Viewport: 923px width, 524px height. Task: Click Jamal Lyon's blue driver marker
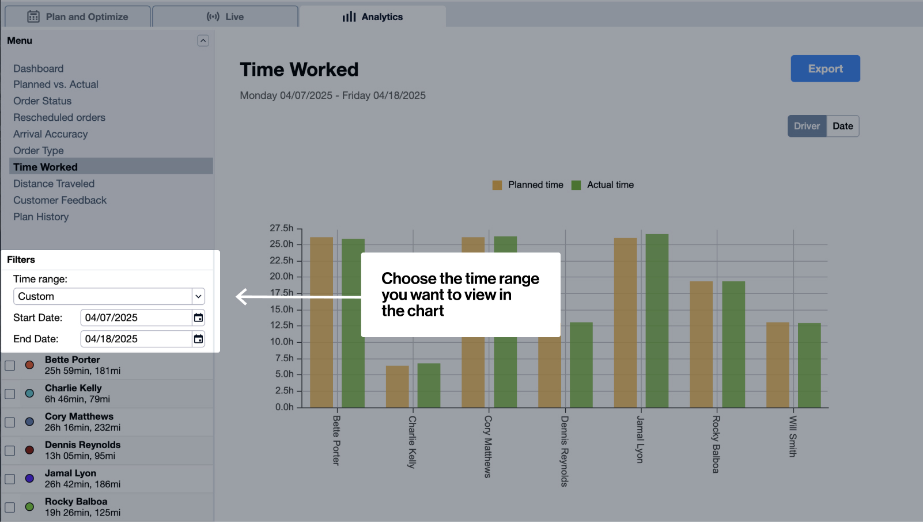tap(29, 479)
